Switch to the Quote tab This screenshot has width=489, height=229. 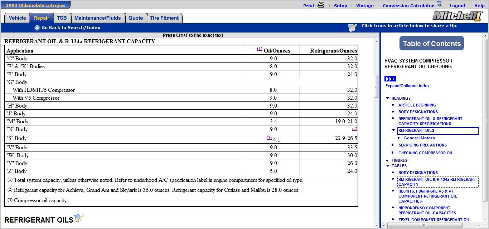coord(136,18)
